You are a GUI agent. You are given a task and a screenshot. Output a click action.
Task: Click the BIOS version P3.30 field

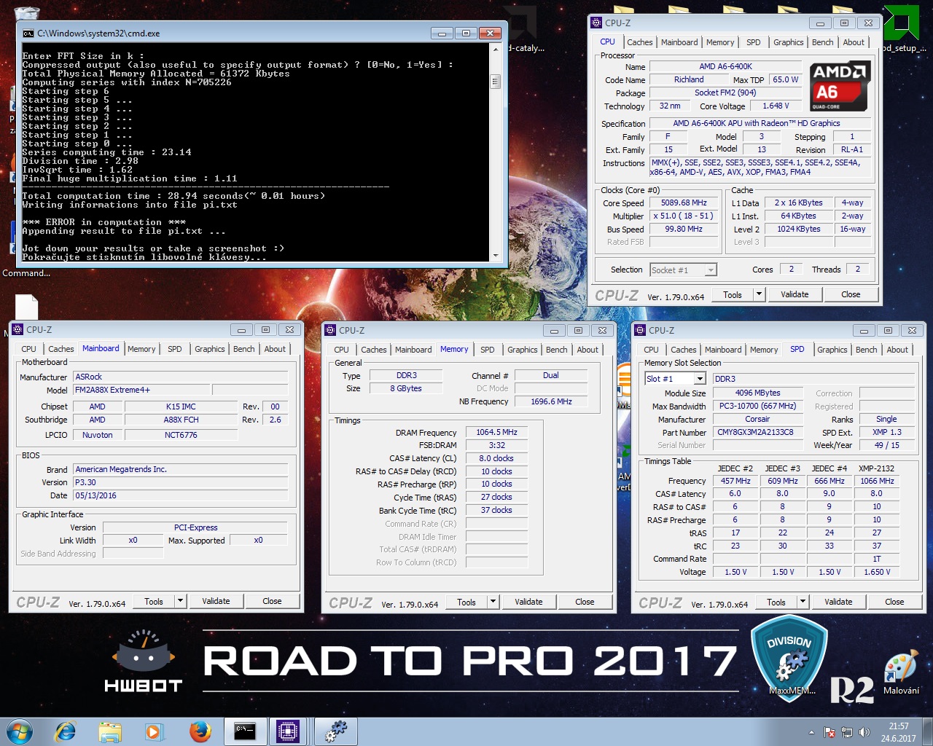181,482
